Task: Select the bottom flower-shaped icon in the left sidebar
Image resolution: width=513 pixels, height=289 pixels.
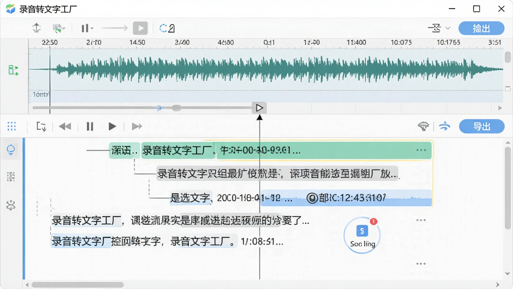Action: pyautogui.click(x=11, y=205)
